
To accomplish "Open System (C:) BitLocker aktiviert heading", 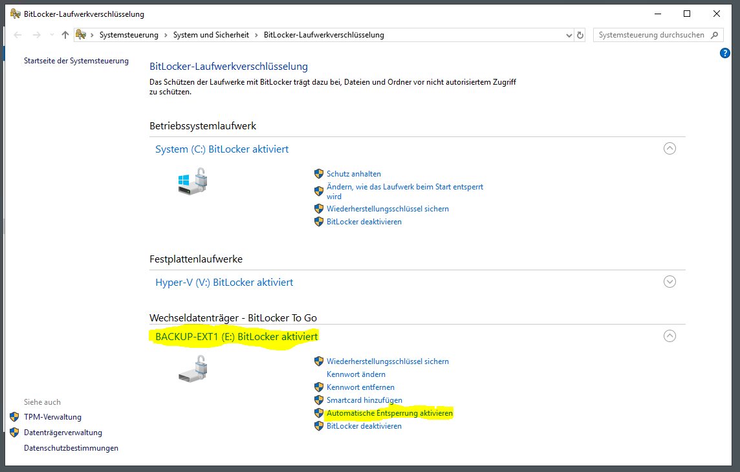I will click(222, 149).
